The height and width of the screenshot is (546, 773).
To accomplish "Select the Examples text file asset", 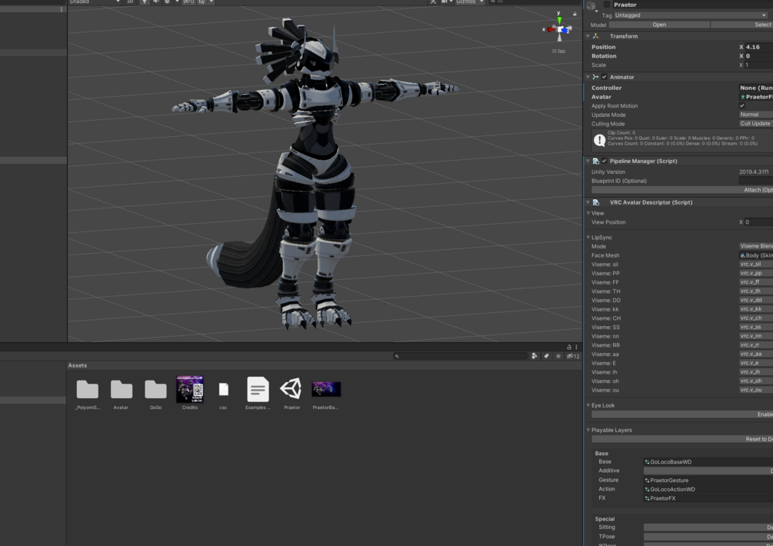I will click(258, 393).
